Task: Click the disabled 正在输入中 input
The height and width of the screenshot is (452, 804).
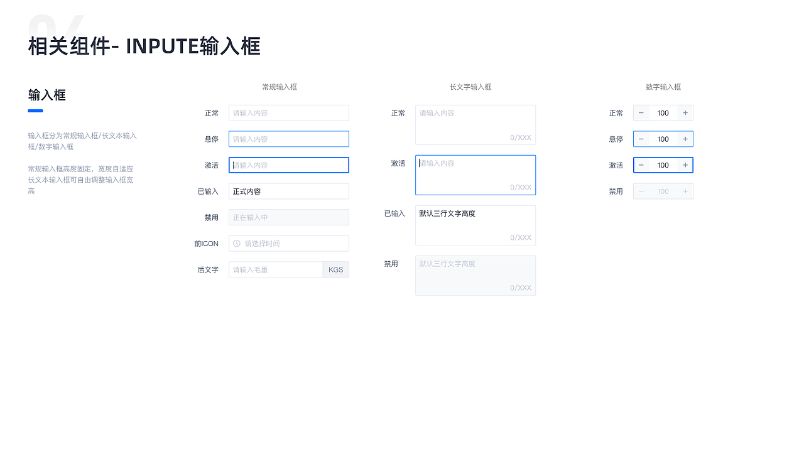Action: tap(288, 217)
